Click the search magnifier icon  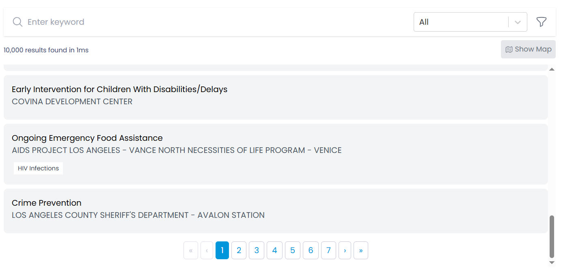coord(17,22)
